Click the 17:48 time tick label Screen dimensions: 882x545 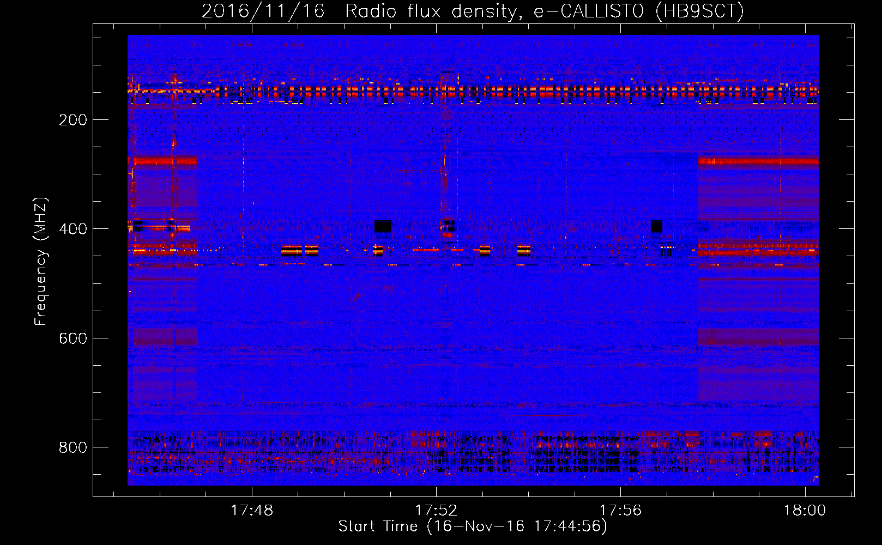click(252, 511)
